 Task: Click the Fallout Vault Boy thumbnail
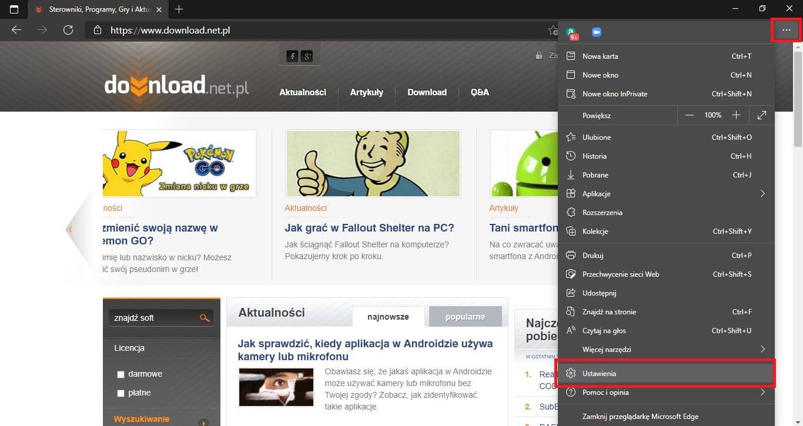point(373,163)
